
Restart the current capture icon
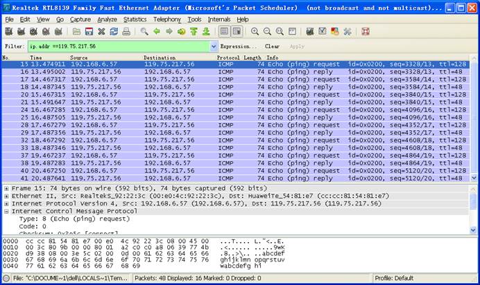pyautogui.click(x=58, y=31)
